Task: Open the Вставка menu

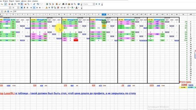Action: (5, 1)
